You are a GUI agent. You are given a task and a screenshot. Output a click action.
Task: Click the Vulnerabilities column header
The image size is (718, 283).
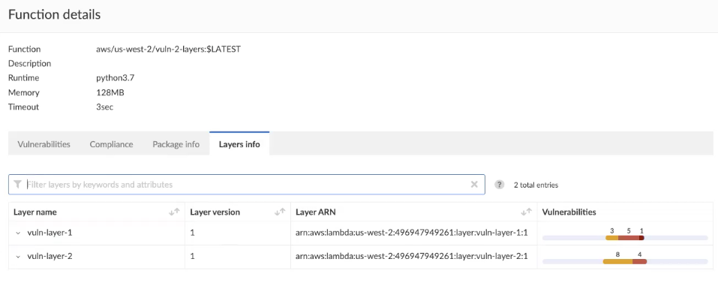click(569, 212)
